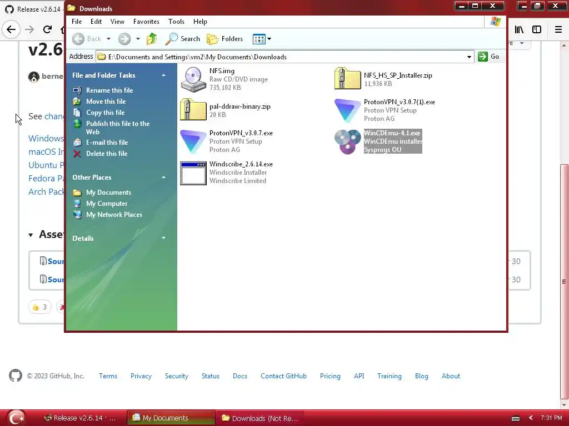This screenshot has width=569, height=426.
Task: Expand the Address bar dropdown arrow
Action: (469, 57)
